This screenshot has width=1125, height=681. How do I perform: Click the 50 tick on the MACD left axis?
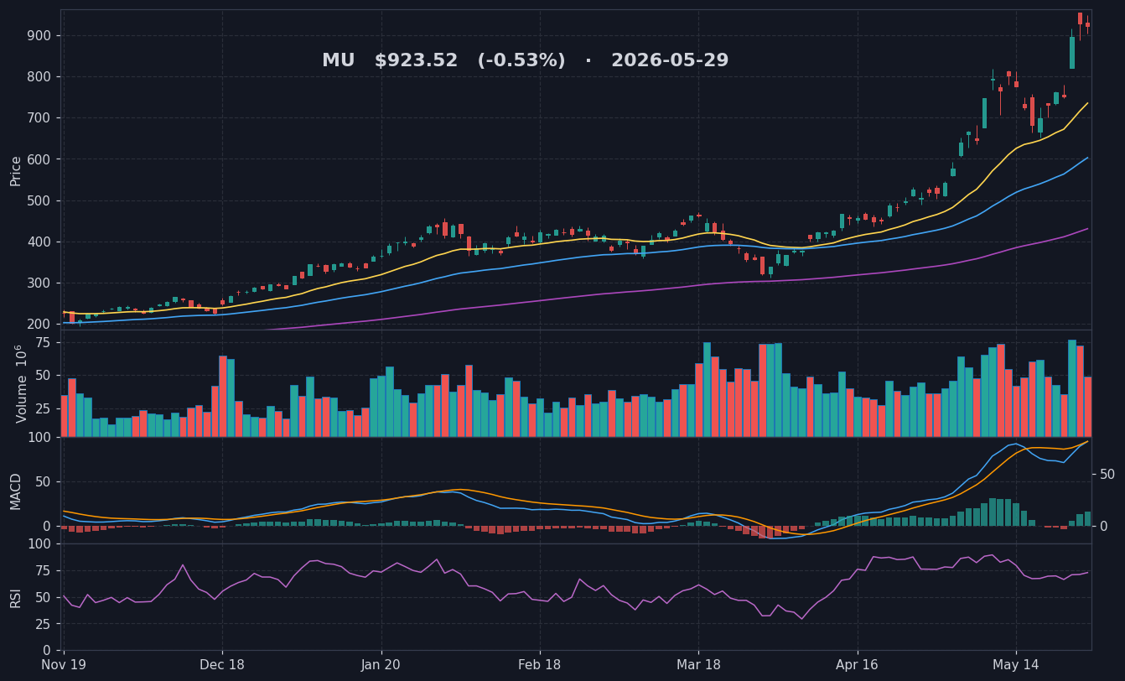(44, 481)
